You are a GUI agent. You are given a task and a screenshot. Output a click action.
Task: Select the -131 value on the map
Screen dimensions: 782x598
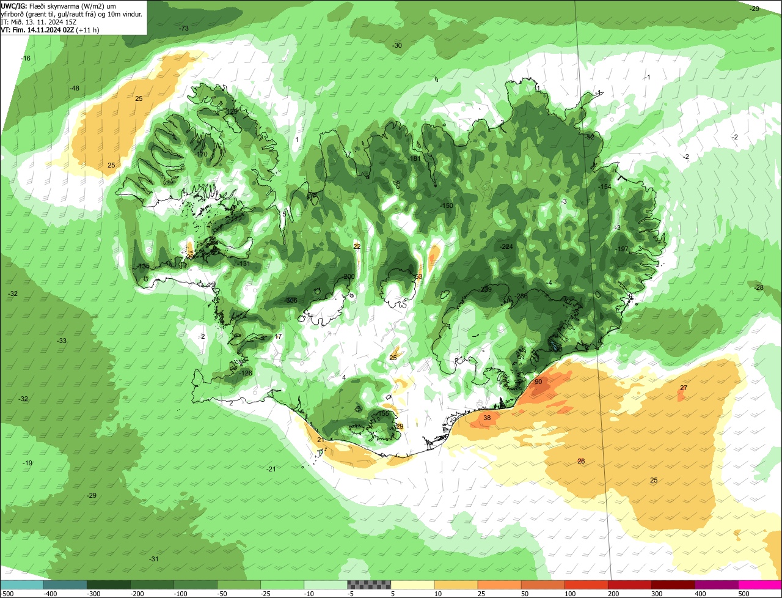pyautogui.click(x=244, y=264)
